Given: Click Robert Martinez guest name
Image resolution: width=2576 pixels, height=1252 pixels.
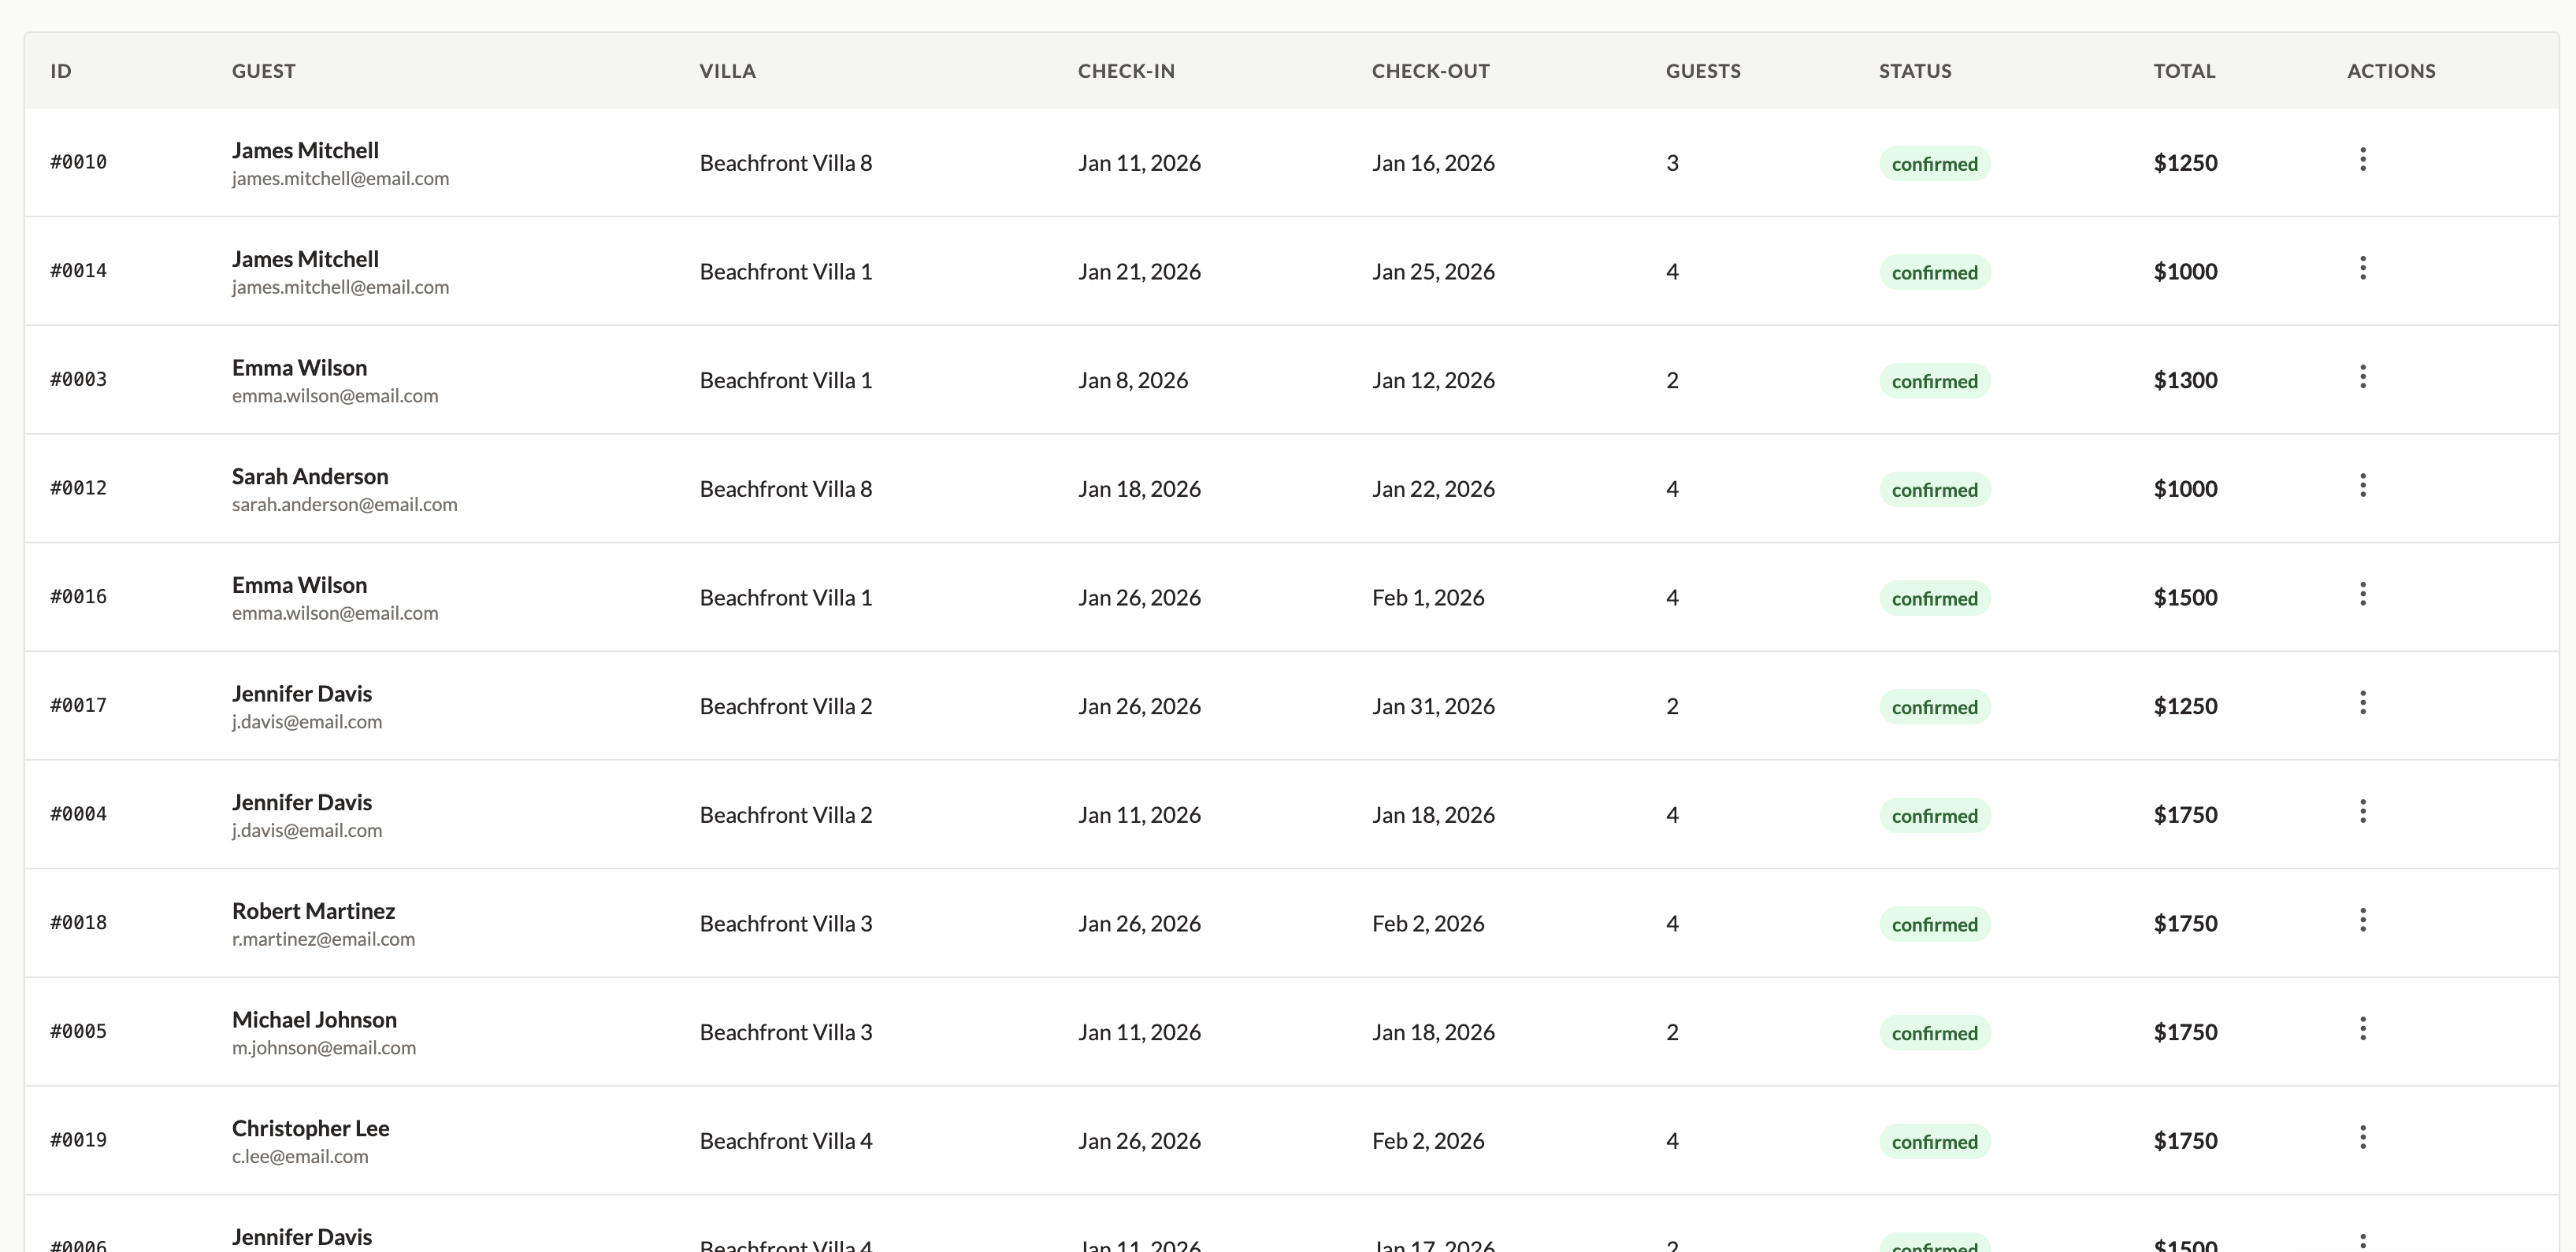Looking at the screenshot, I should point(313,911).
